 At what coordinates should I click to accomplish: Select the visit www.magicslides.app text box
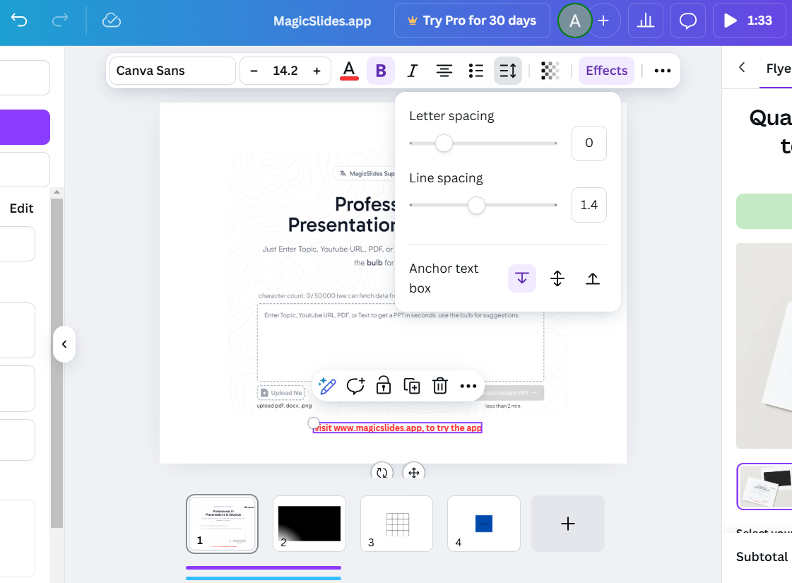pos(398,428)
